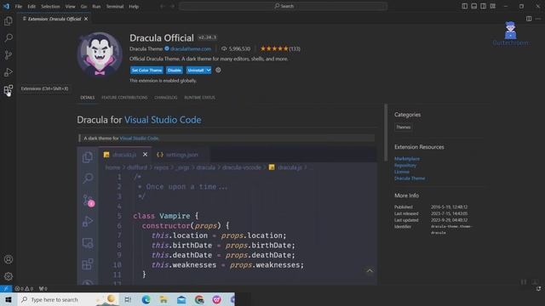Go forward using the navigation arrow
Screen dimensions: 545x306
coord(172,6)
